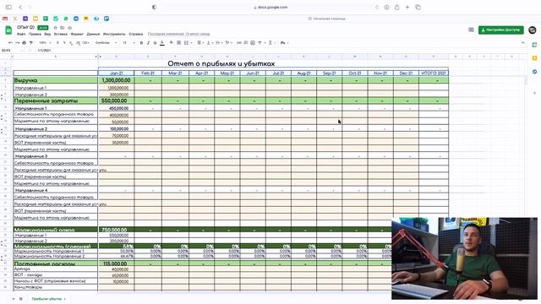Open the Инструменты menu
This screenshot has height=304, width=541.
(114, 34)
